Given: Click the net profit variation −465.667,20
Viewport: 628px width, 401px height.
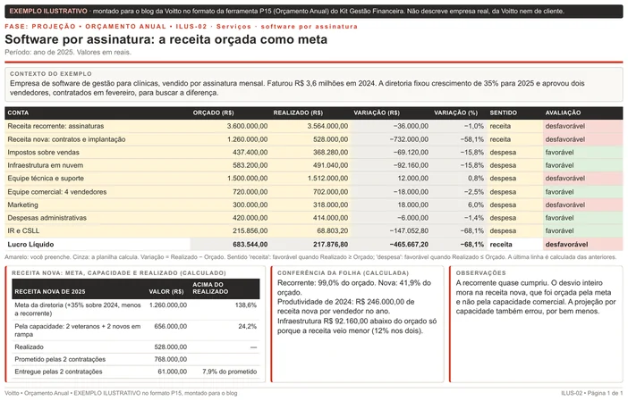Looking at the screenshot, I should pos(409,245).
